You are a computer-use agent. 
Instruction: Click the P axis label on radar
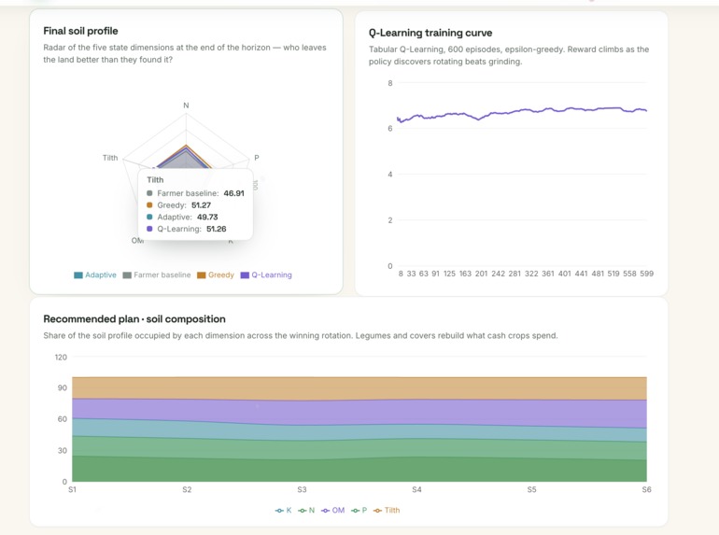tap(257, 158)
